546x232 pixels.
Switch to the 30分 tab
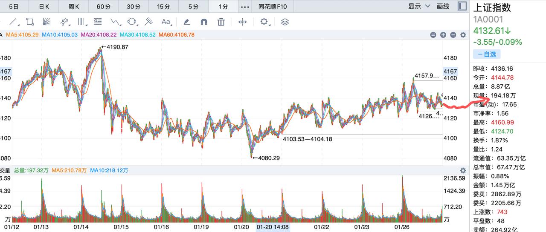134,6
